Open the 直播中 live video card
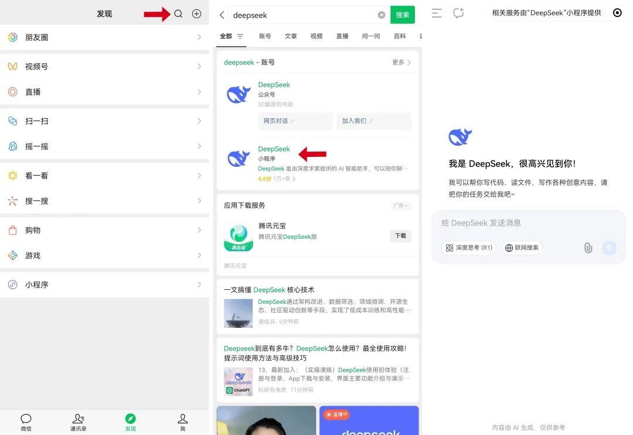This screenshot has width=633, height=435. pos(369,420)
